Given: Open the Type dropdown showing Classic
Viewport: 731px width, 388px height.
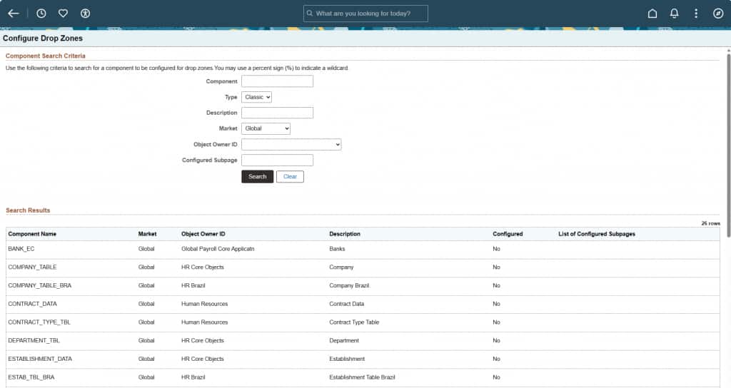Looking at the screenshot, I should tap(256, 97).
